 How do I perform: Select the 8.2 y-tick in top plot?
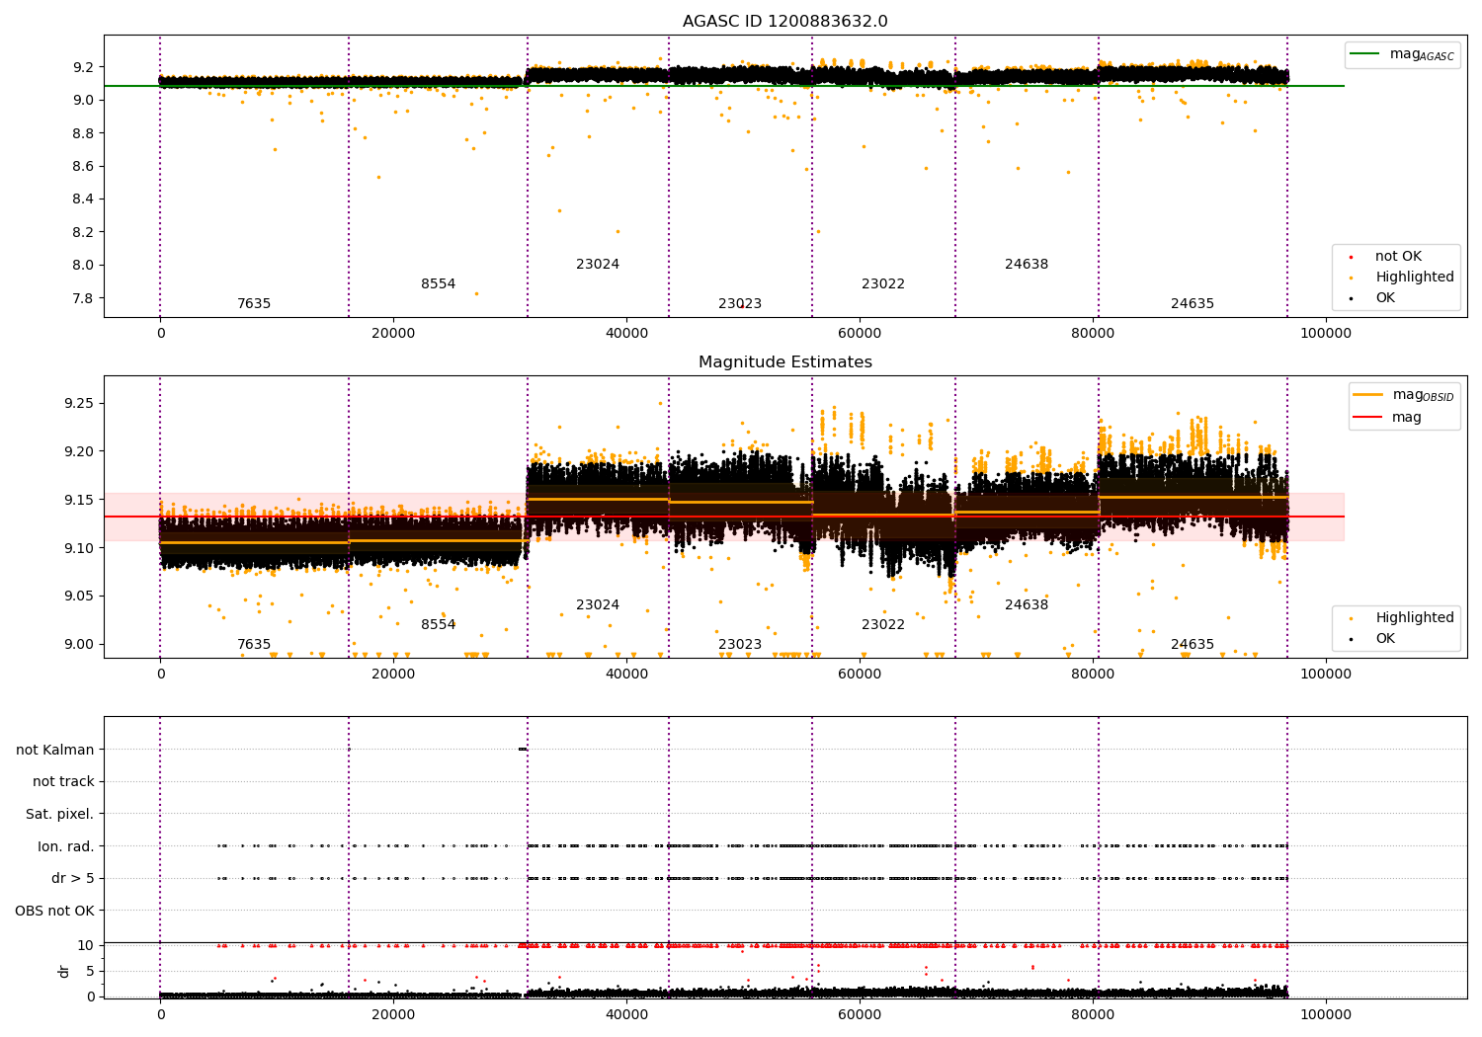pyautogui.click(x=83, y=232)
